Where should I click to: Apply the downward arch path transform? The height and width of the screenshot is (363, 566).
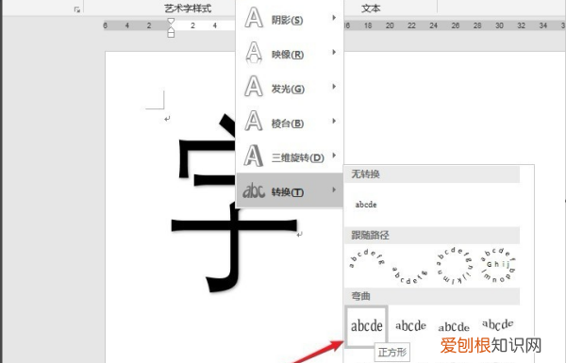tap(409, 275)
